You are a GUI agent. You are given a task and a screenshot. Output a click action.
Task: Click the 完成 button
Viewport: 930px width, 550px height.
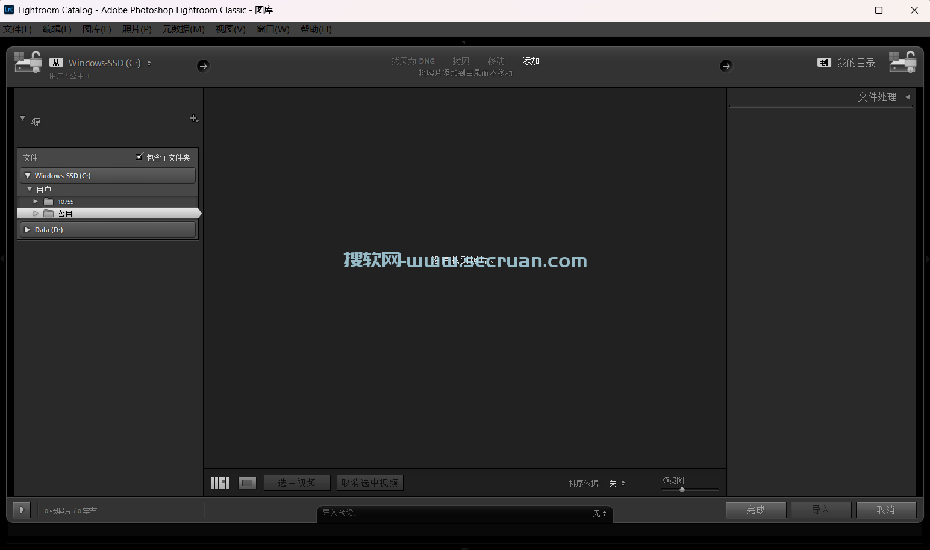(x=756, y=510)
